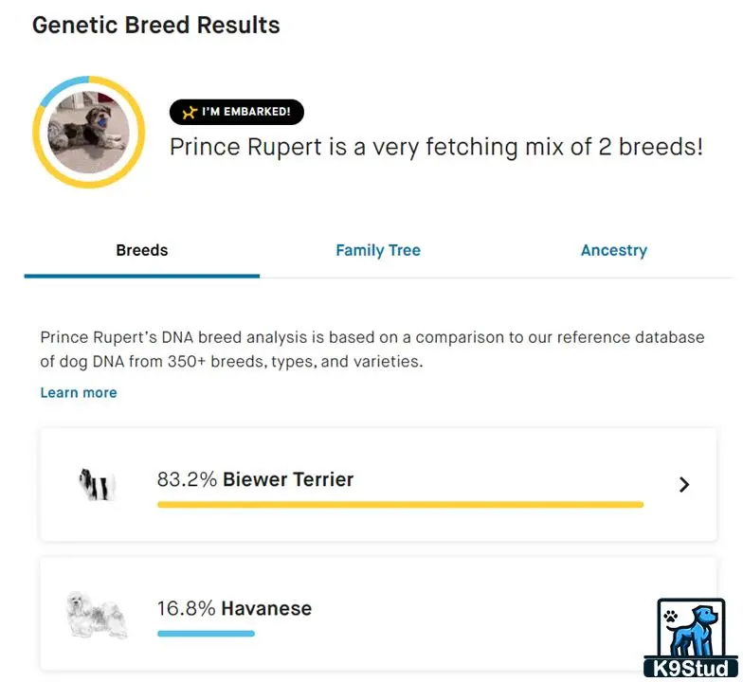The image size is (743, 682).
Task: Click the I'M EMBARKED! badge
Action: (237, 112)
